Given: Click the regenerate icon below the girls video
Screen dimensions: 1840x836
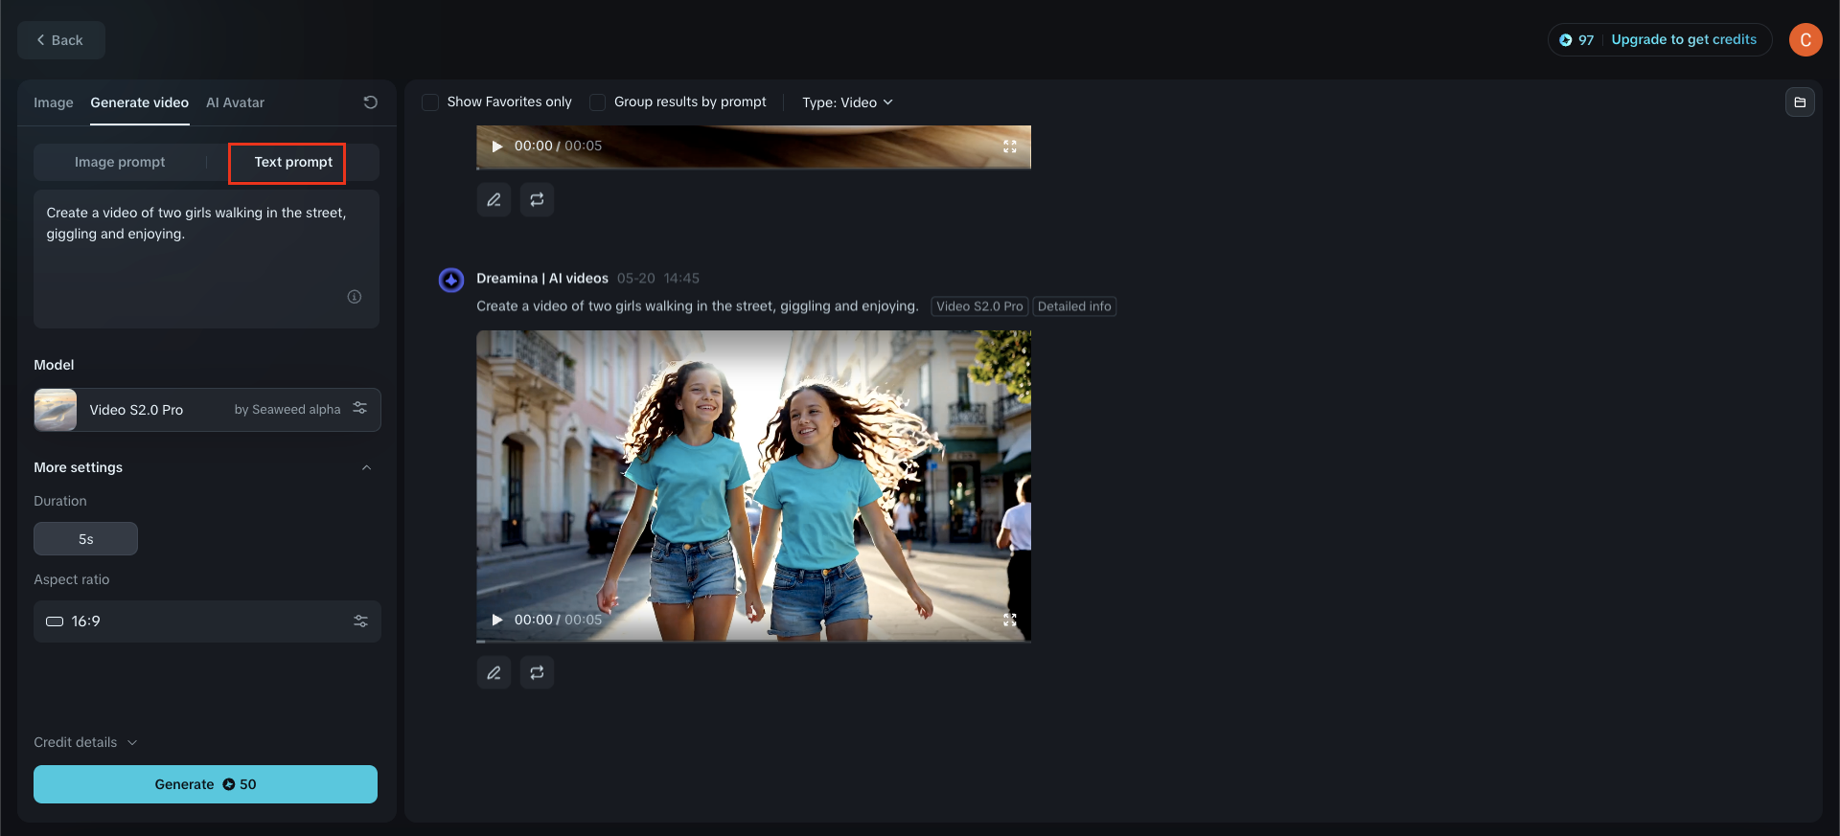Looking at the screenshot, I should point(537,673).
